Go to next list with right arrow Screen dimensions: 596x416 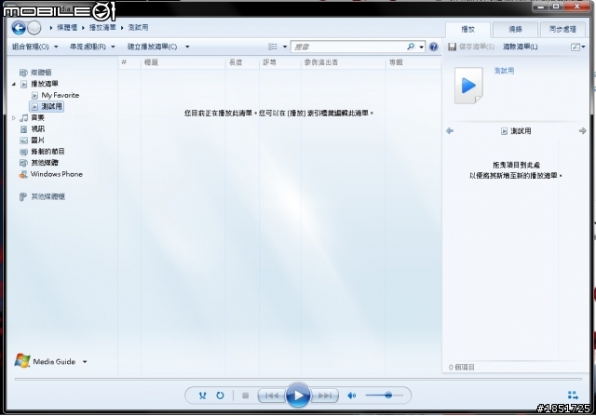(582, 131)
